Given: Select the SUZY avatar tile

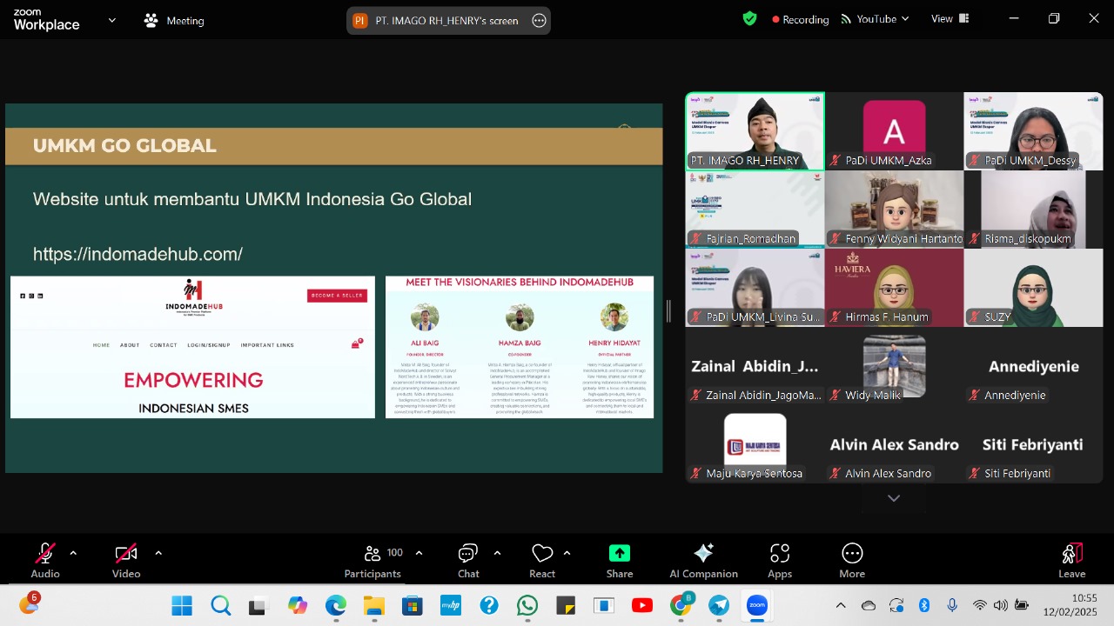Looking at the screenshot, I should (x=1033, y=288).
